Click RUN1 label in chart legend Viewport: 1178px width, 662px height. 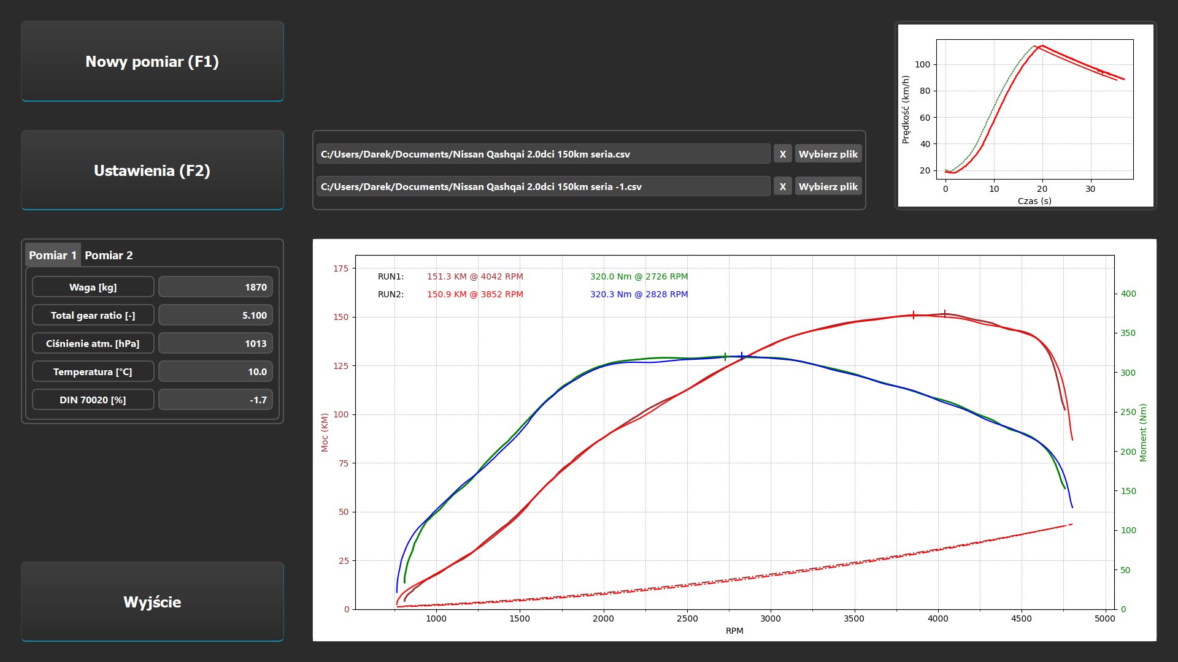[x=391, y=276]
